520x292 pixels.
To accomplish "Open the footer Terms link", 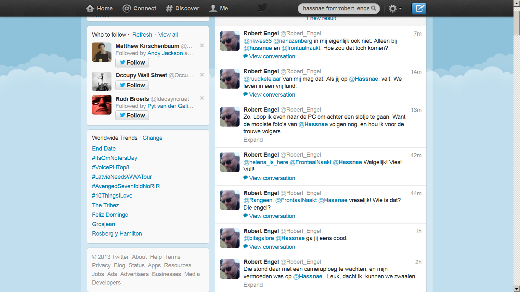I will (173, 257).
